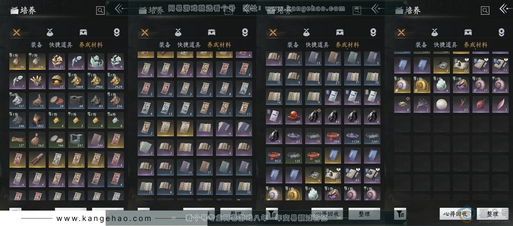
Task: Click 整理 button in third panel
Action: pyautogui.click(x=364, y=214)
